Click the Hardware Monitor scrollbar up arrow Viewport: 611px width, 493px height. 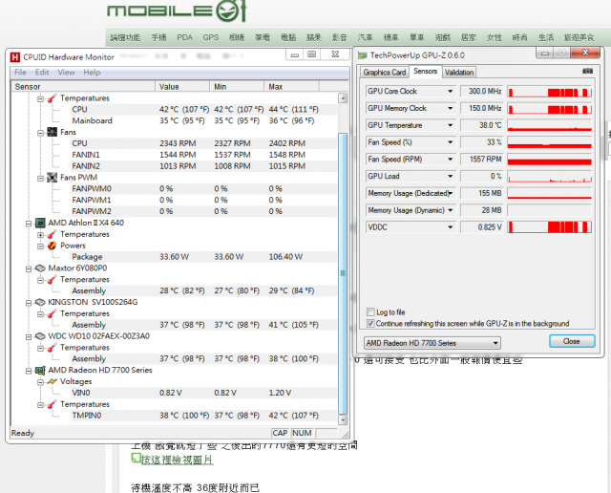point(343,97)
